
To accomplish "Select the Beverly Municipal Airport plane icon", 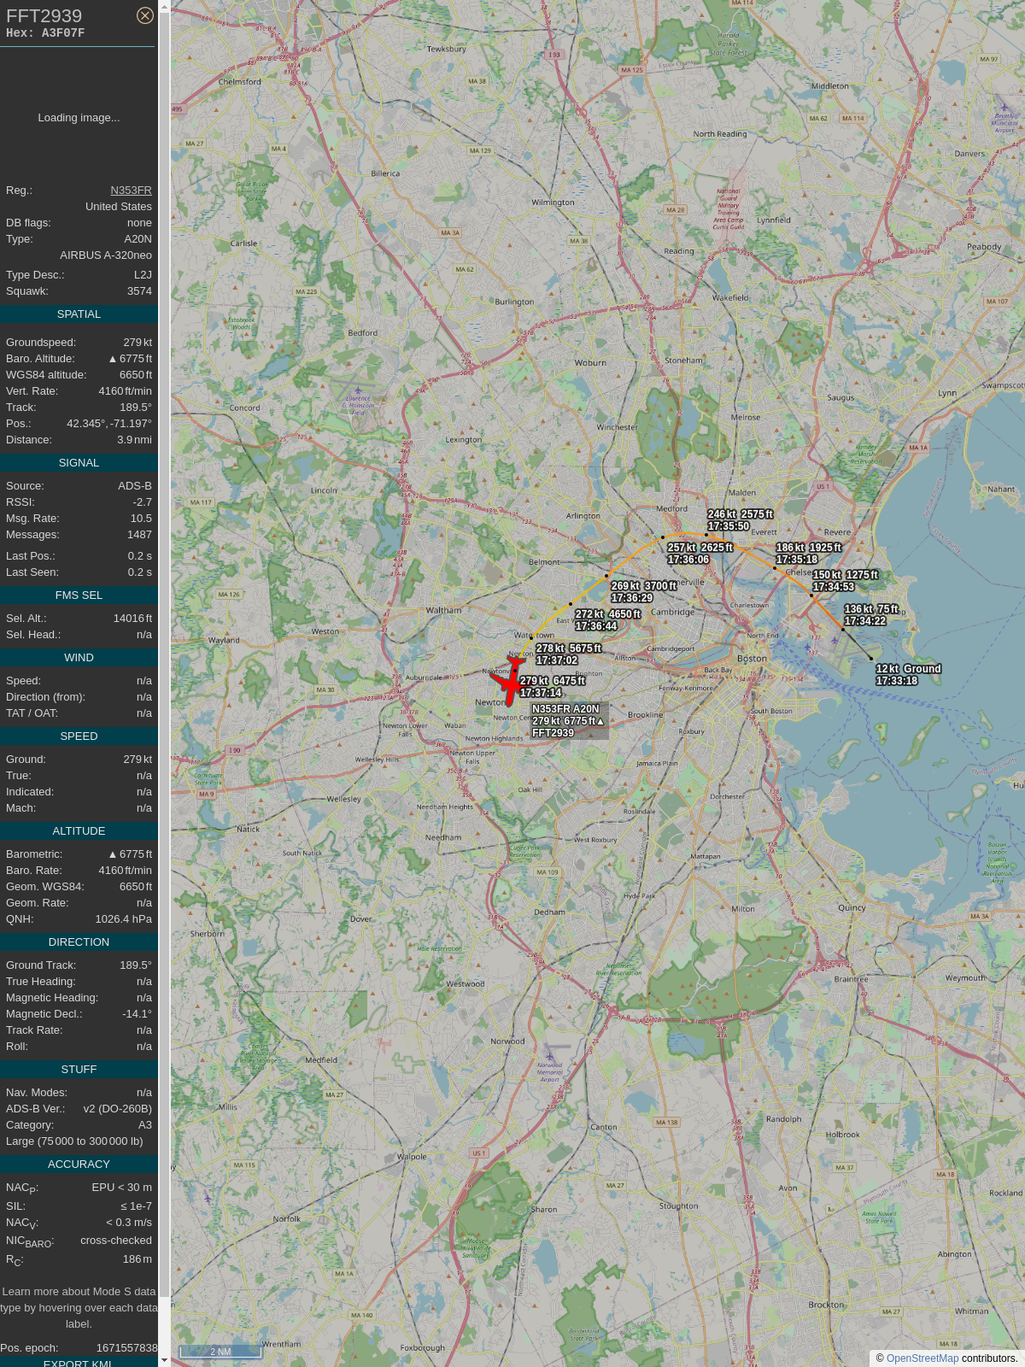I will coord(1004,109).
